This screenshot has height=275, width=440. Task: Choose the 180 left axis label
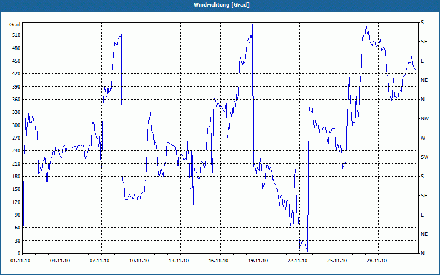17,177
